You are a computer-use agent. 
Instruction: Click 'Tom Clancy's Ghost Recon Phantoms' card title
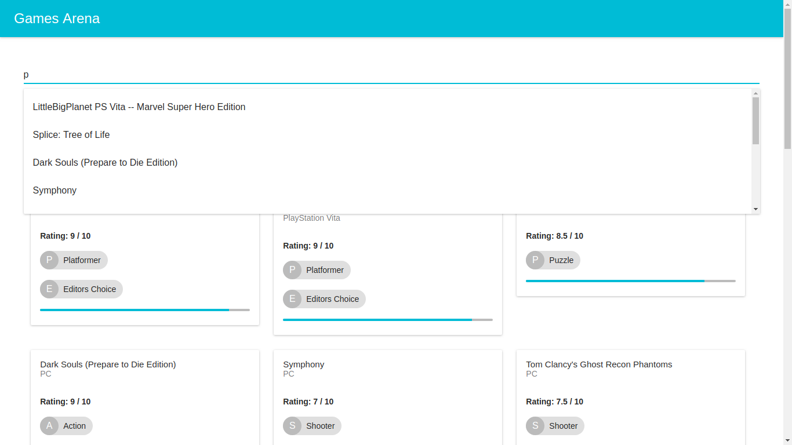599,364
